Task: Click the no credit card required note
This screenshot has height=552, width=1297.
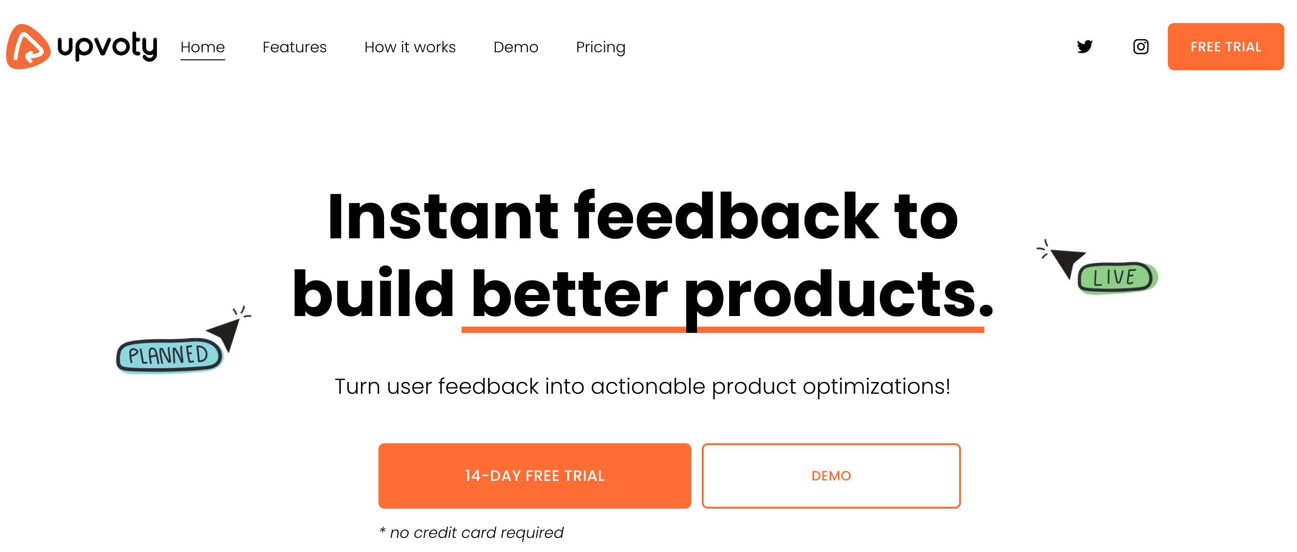Action: (472, 532)
